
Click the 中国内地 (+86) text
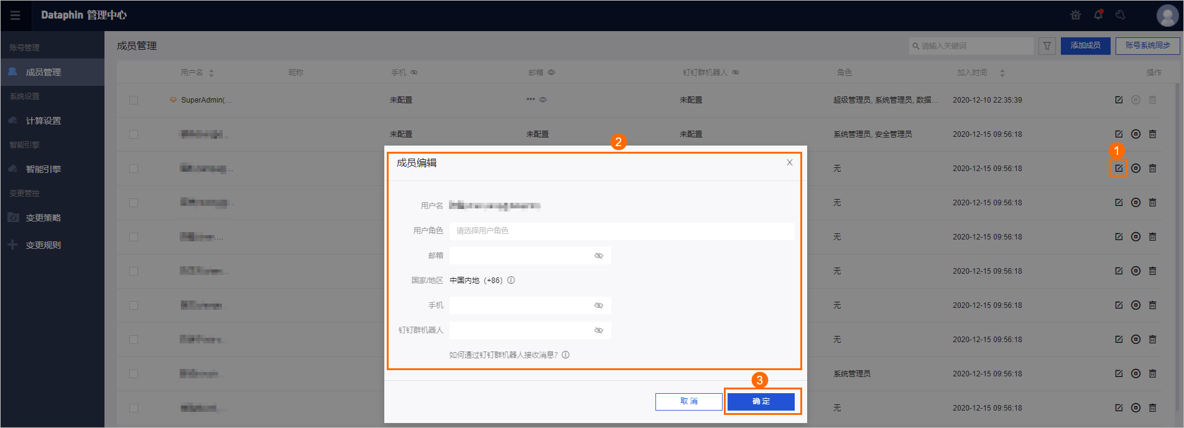click(476, 281)
